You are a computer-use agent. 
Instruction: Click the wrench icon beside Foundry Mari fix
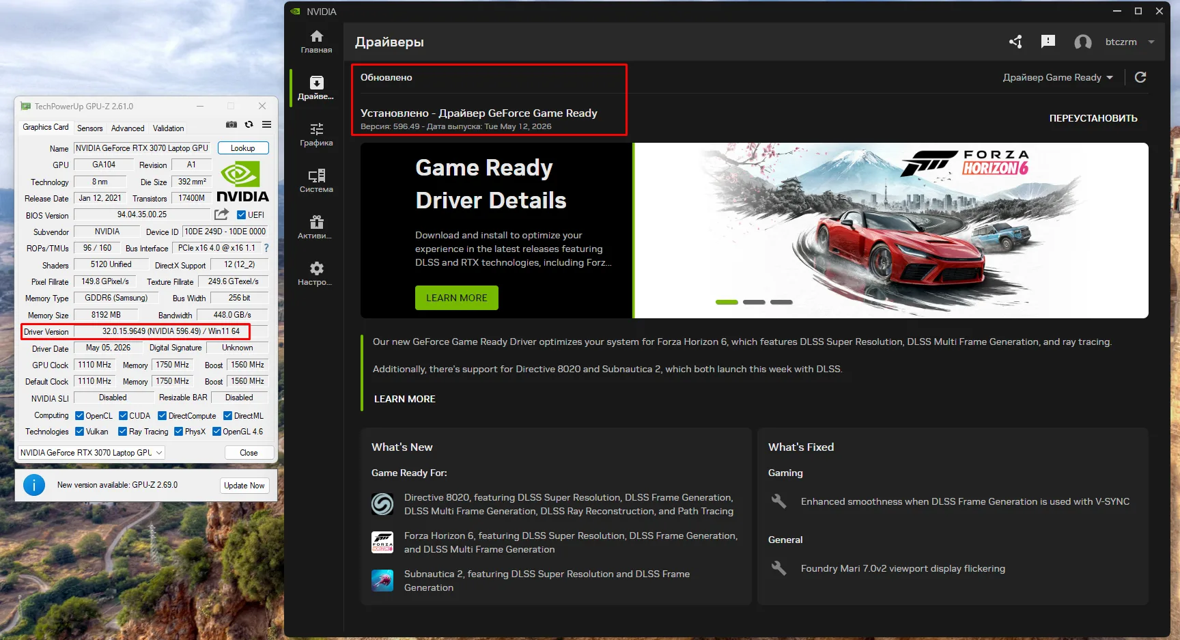pyautogui.click(x=779, y=568)
